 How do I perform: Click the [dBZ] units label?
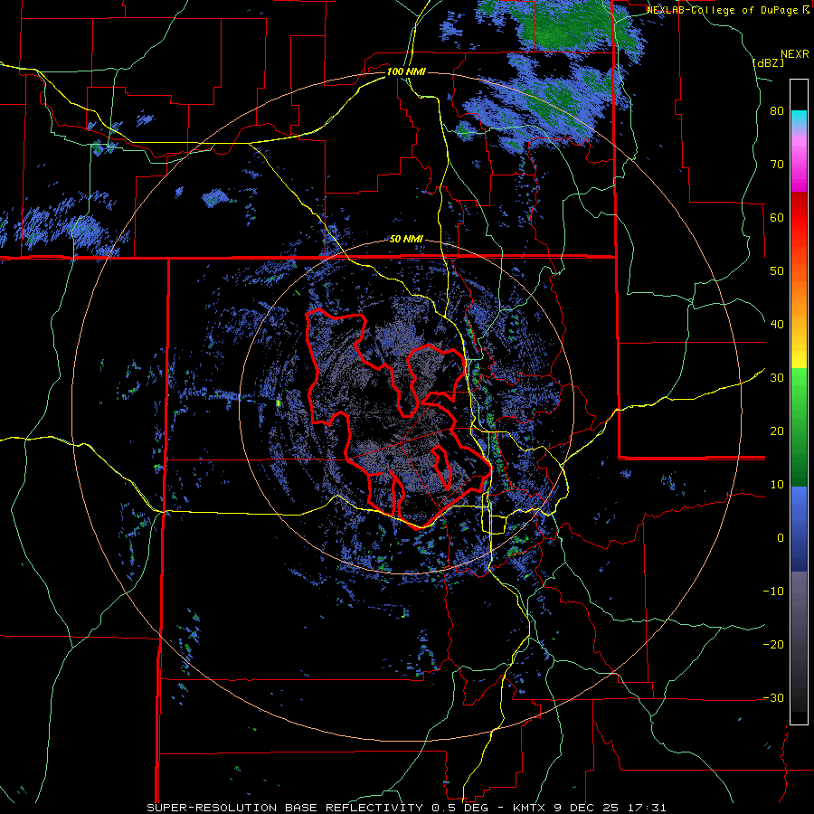(768, 62)
